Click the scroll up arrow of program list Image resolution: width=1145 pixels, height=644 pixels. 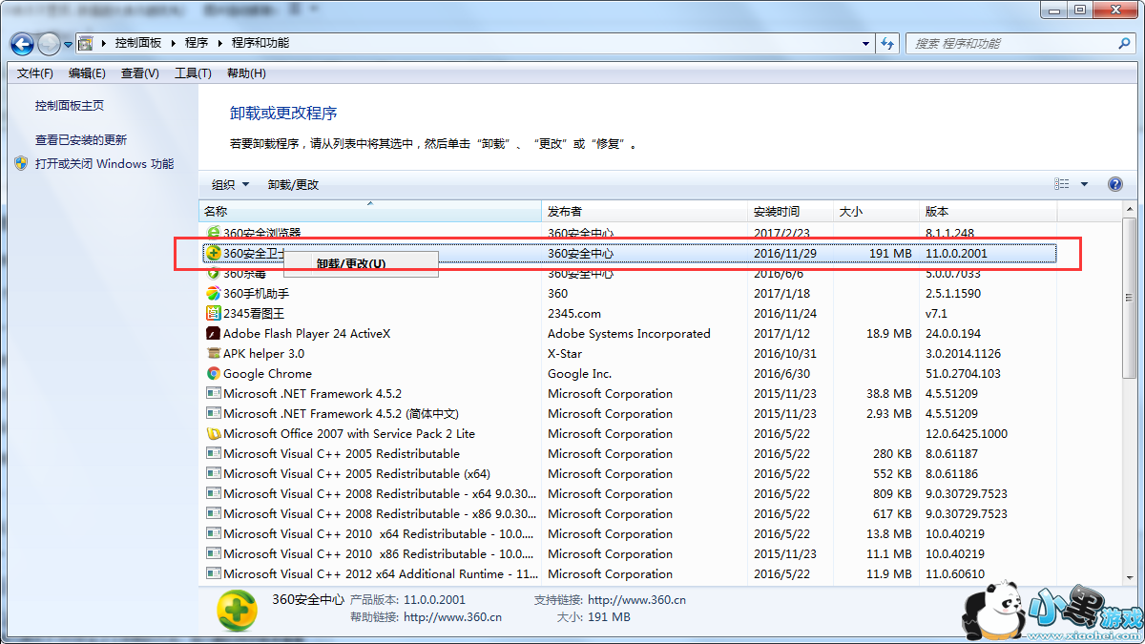pos(1128,211)
